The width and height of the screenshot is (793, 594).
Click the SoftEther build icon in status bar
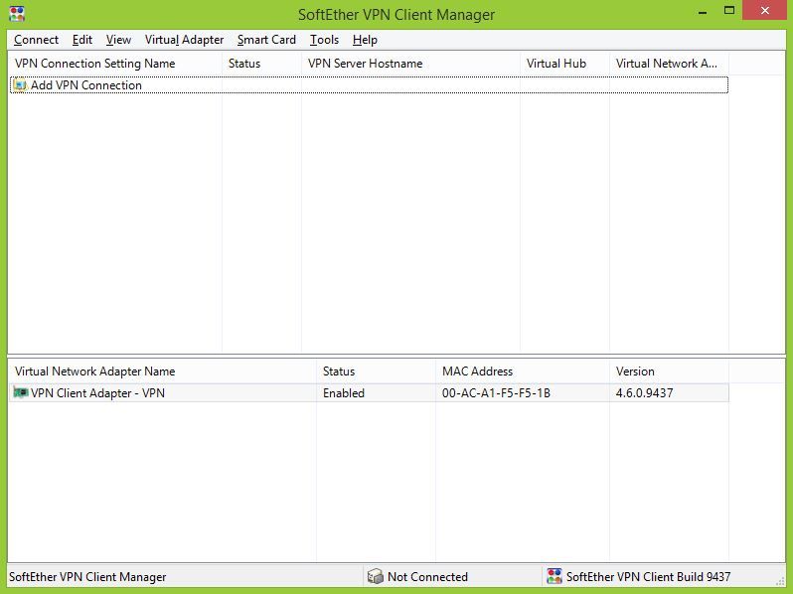point(554,577)
